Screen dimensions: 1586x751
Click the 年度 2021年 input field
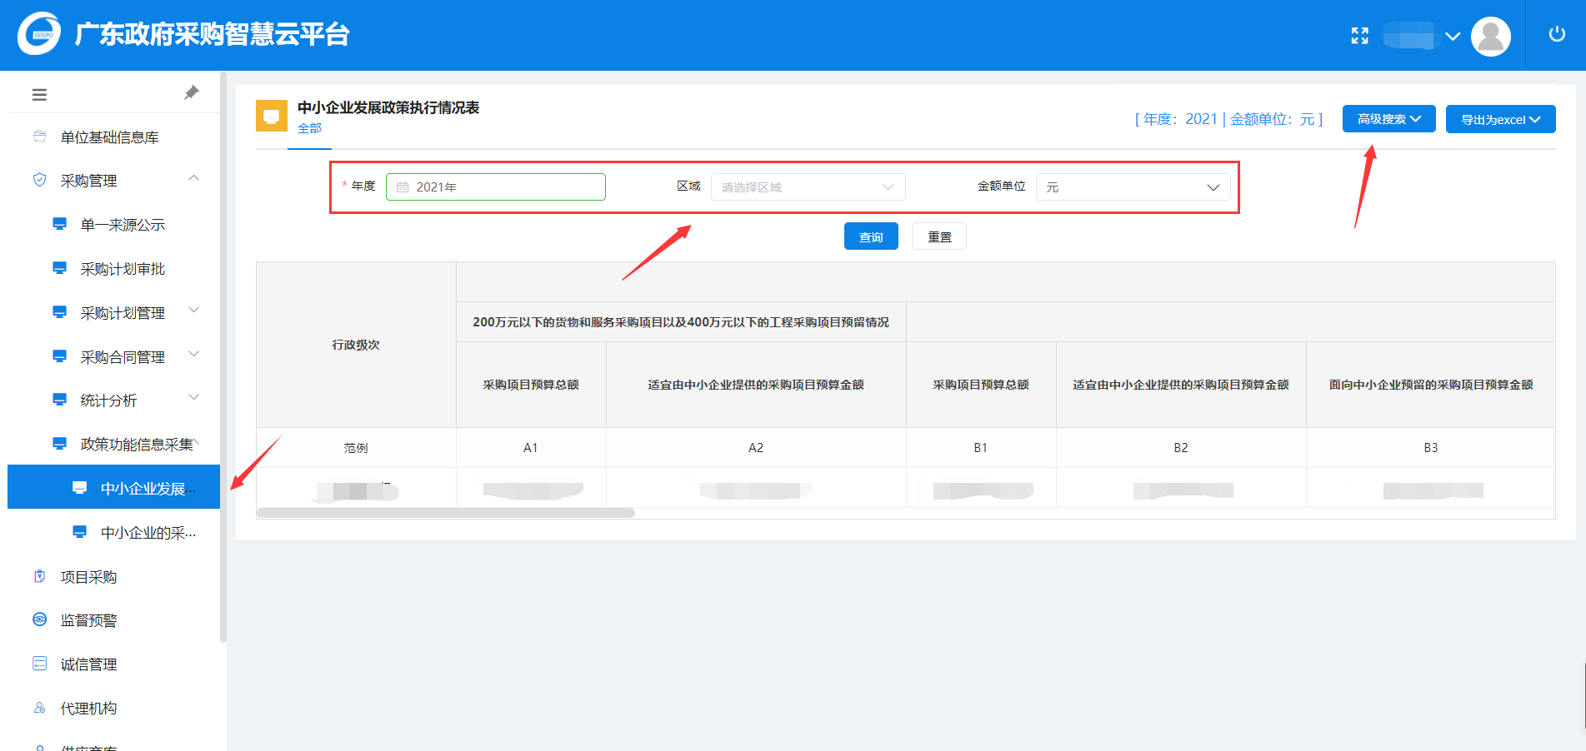coord(496,187)
